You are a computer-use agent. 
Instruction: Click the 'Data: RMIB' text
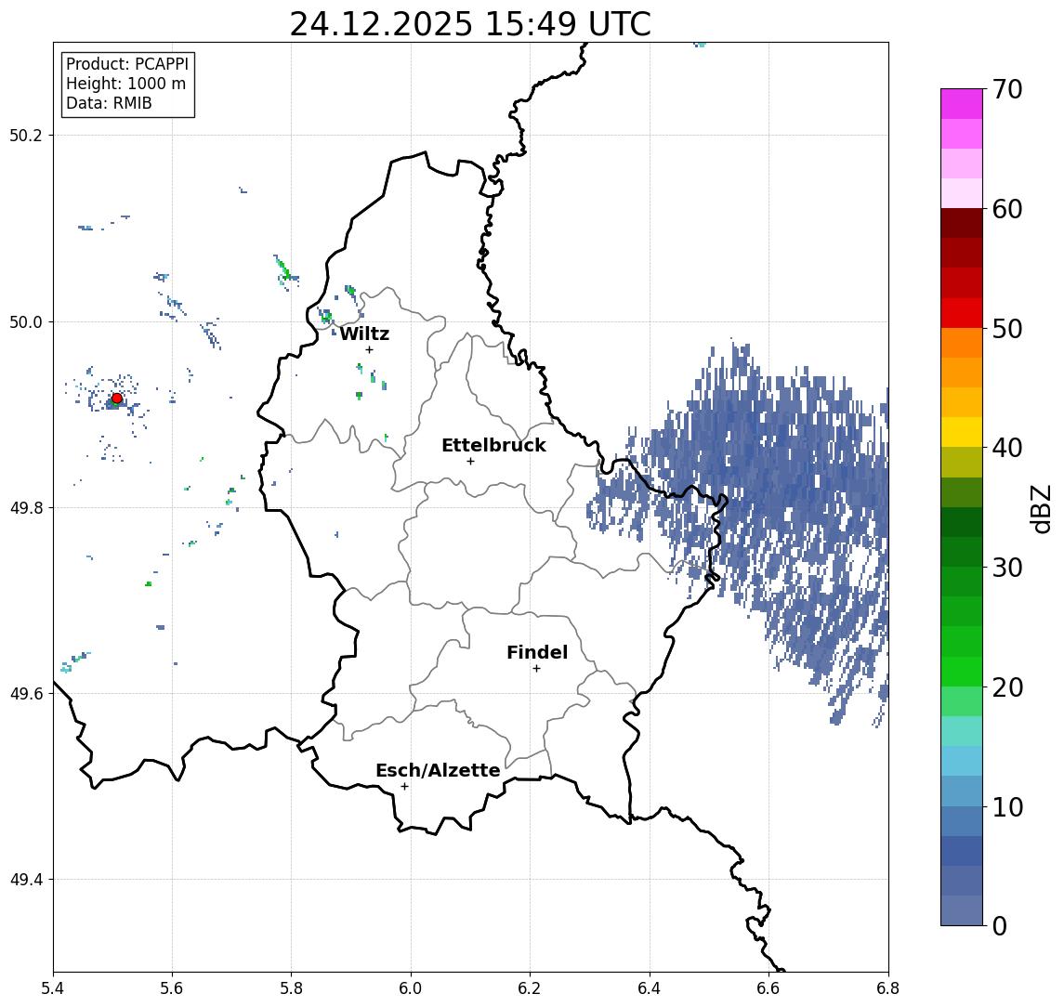click(x=109, y=103)
